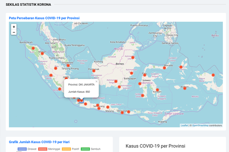Screen dimensions: 229x152
Task: Click the Grafik Jumlah Kasus per Hari title
Action: [x=39, y=142]
